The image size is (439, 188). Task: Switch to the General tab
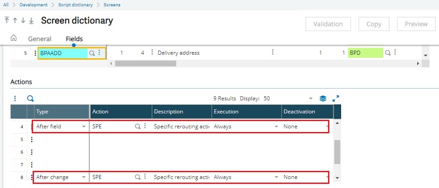[x=40, y=39]
